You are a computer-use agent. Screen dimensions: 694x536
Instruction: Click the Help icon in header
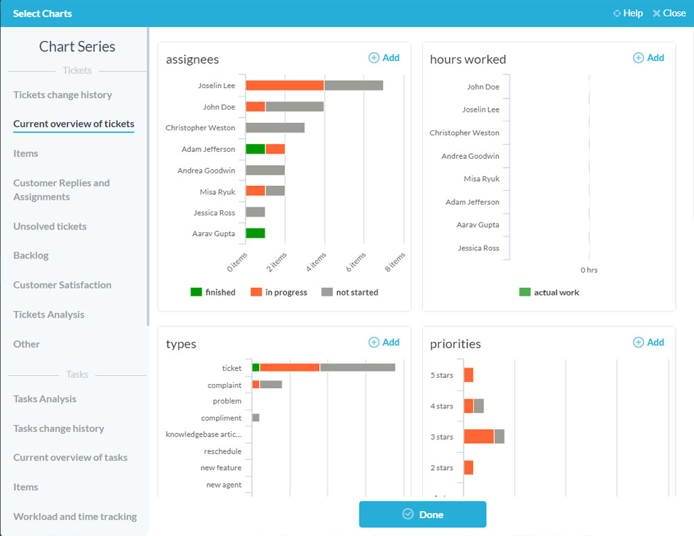618,13
